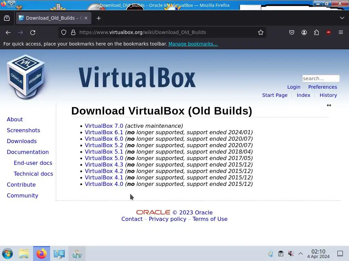Select the Download_Old_Builds tab

pos(54,18)
